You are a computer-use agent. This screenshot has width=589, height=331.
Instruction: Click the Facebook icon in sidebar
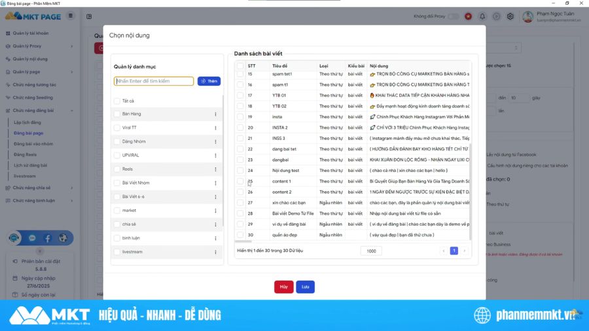click(47, 238)
